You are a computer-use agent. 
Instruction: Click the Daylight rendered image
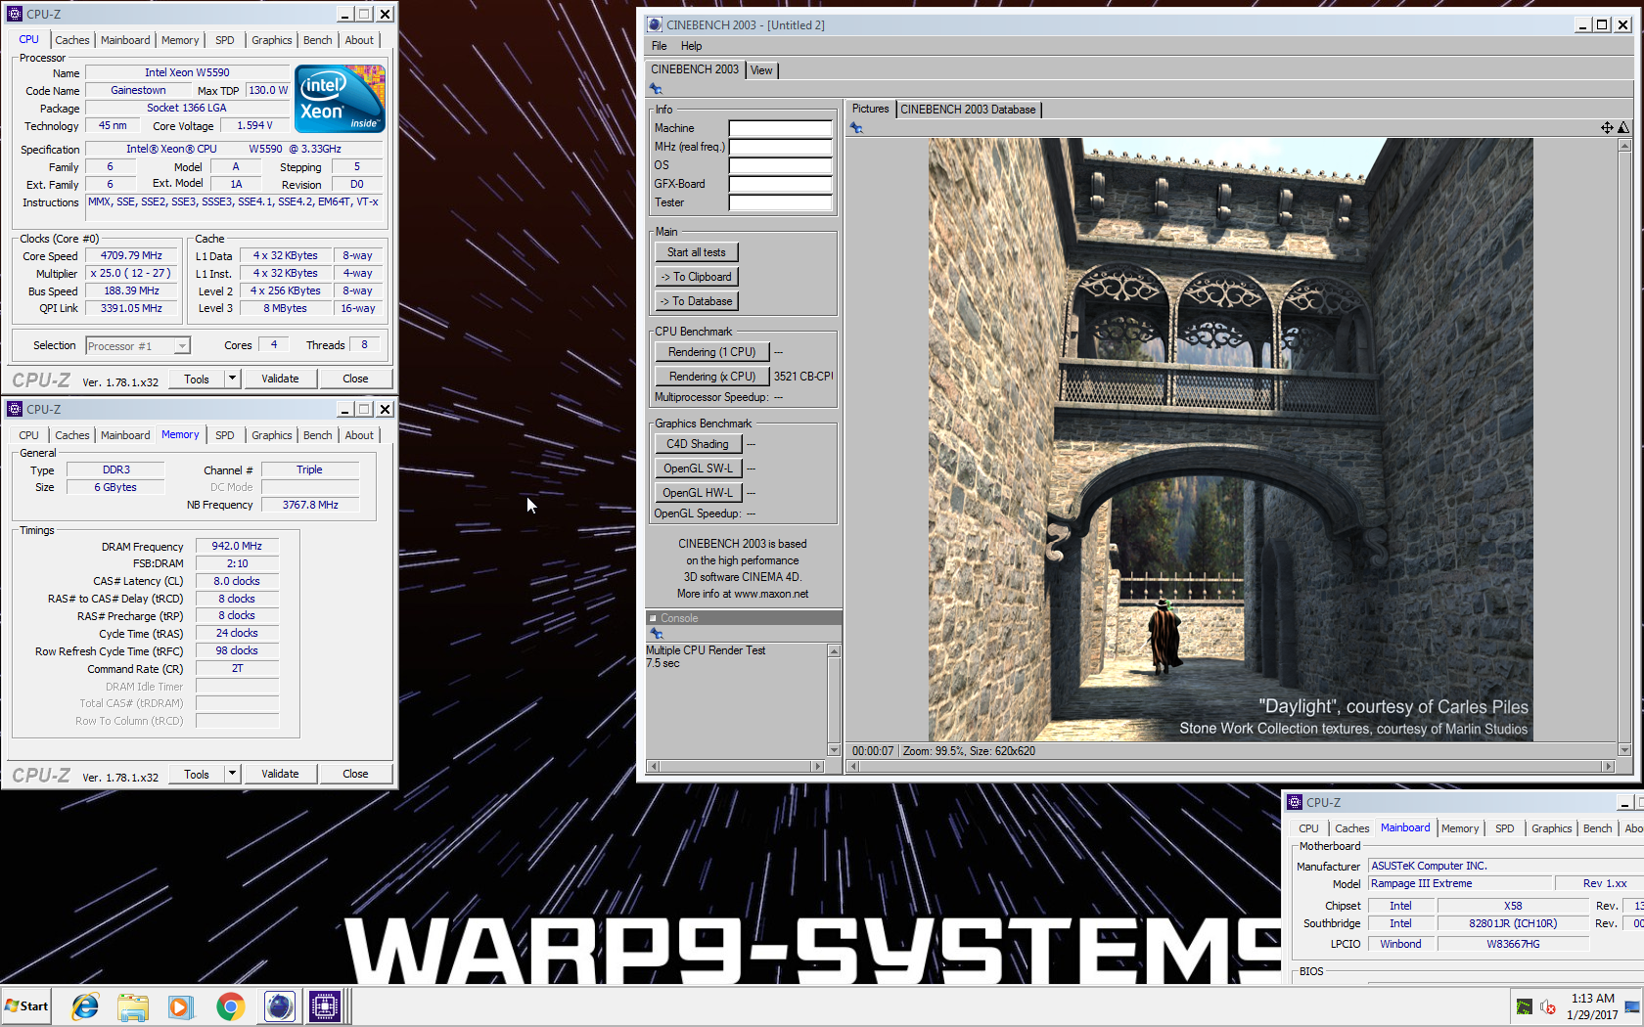1230,439
